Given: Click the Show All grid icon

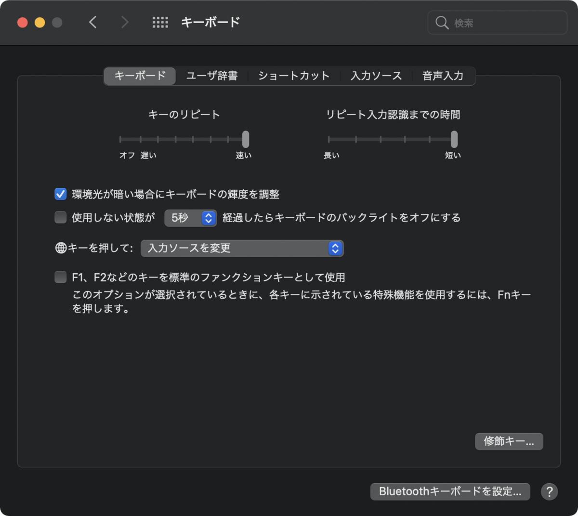Looking at the screenshot, I should [160, 22].
